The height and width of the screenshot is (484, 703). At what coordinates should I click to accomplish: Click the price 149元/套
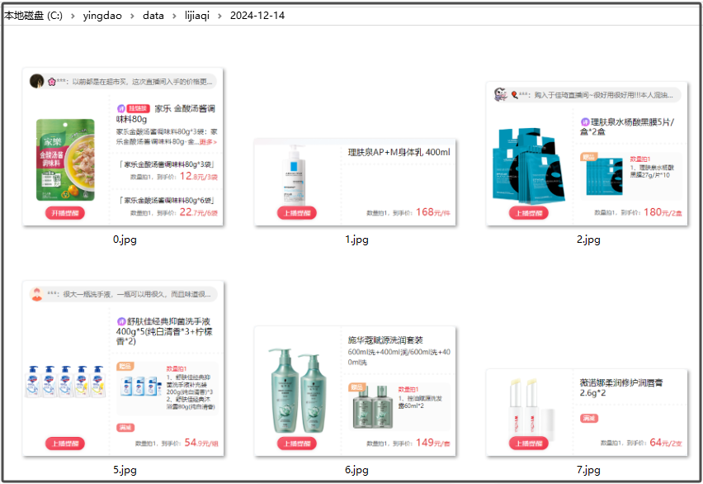pyautogui.click(x=433, y=443)
